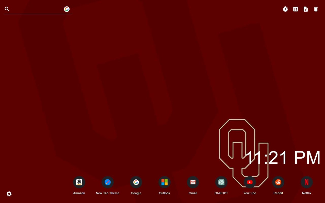Add a new note
The width and height of the screenshot is (325, 203).
[x=306, y=9]
